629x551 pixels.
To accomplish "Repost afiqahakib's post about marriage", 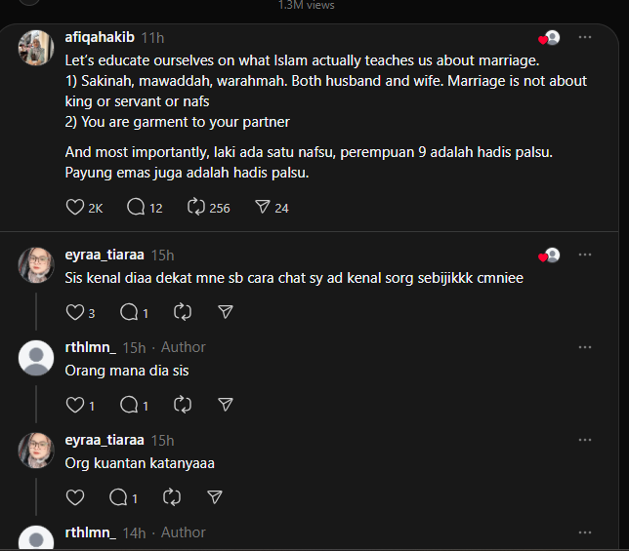I will 195,207.
